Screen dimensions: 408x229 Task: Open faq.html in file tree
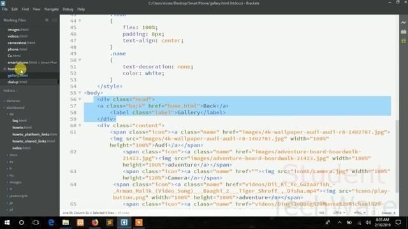click(20, 120)
